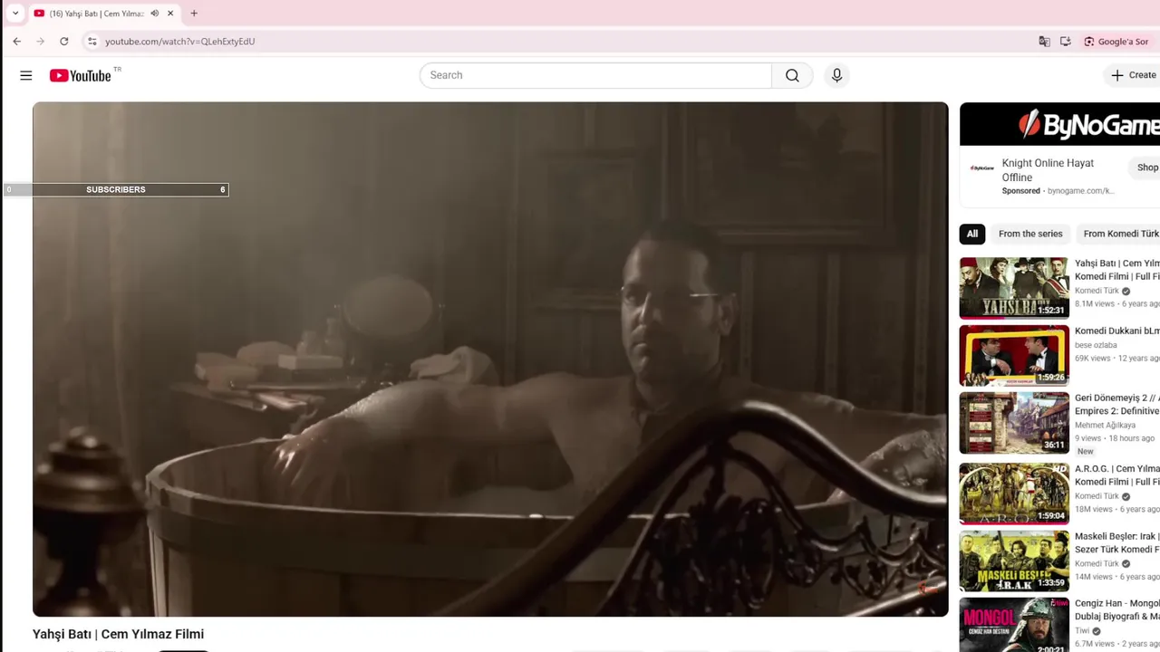The height and width of the screenshot is (652, 1160).
Task: Click the Komedi Dukkani video title
Action: 1117,331
